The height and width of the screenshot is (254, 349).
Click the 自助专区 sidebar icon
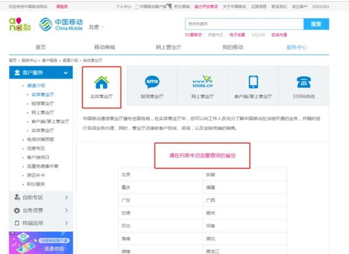(x=17, y=197)
